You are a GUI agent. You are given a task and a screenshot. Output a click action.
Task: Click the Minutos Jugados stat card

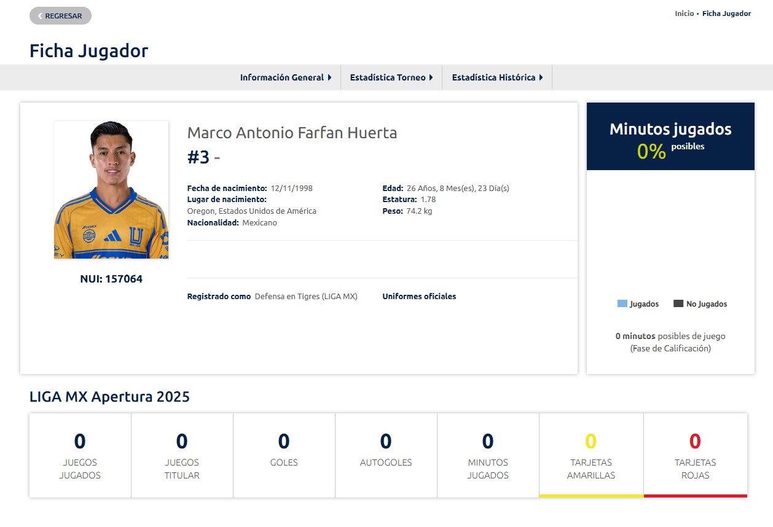[488, 455]
